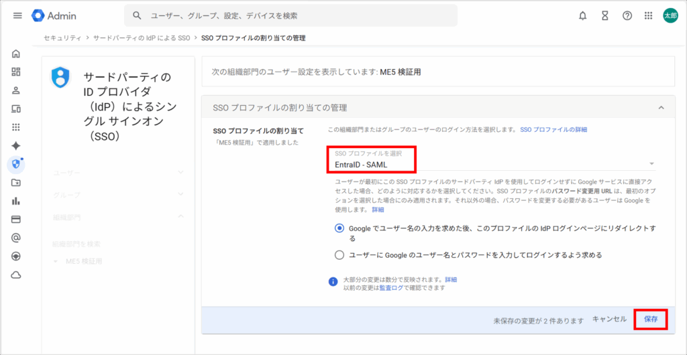Viewport: 687px width, 355px height.
Task: Click セキュリティ in the breadcrumb
Action: point(62,38)
